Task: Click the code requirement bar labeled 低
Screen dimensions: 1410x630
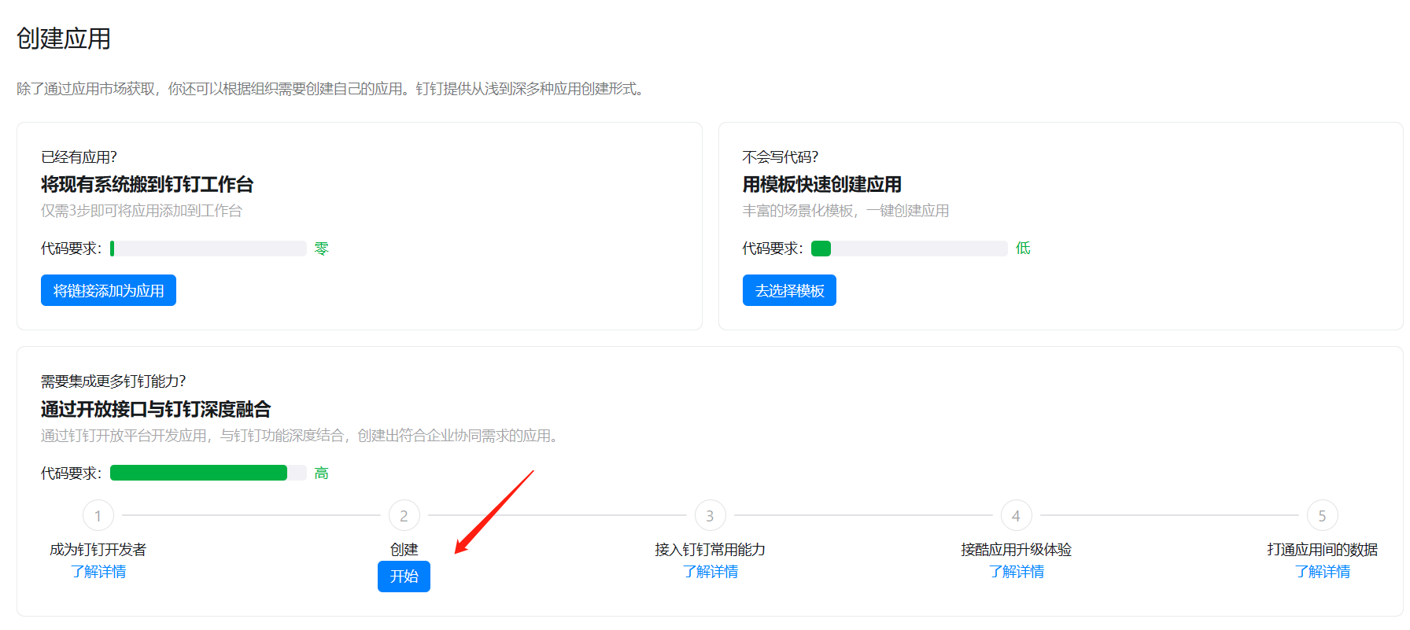Action: coord(910,249)
